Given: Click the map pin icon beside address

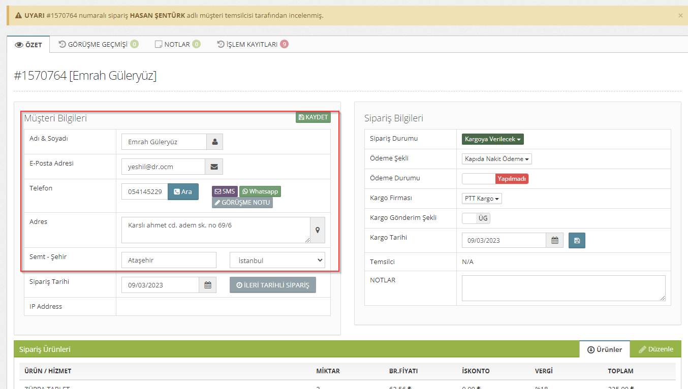Looking at the screenshot, I should (x=318, y=230).
